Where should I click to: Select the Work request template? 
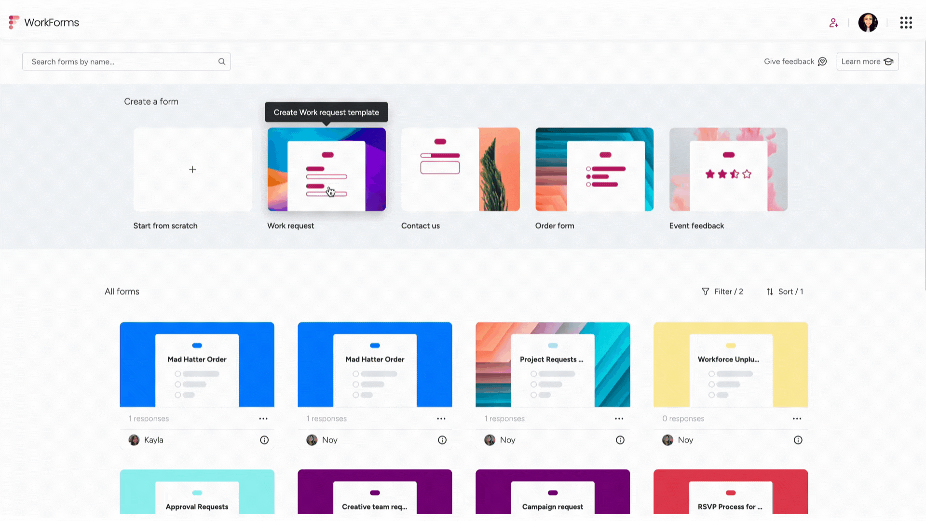click(x=326, y=169)
